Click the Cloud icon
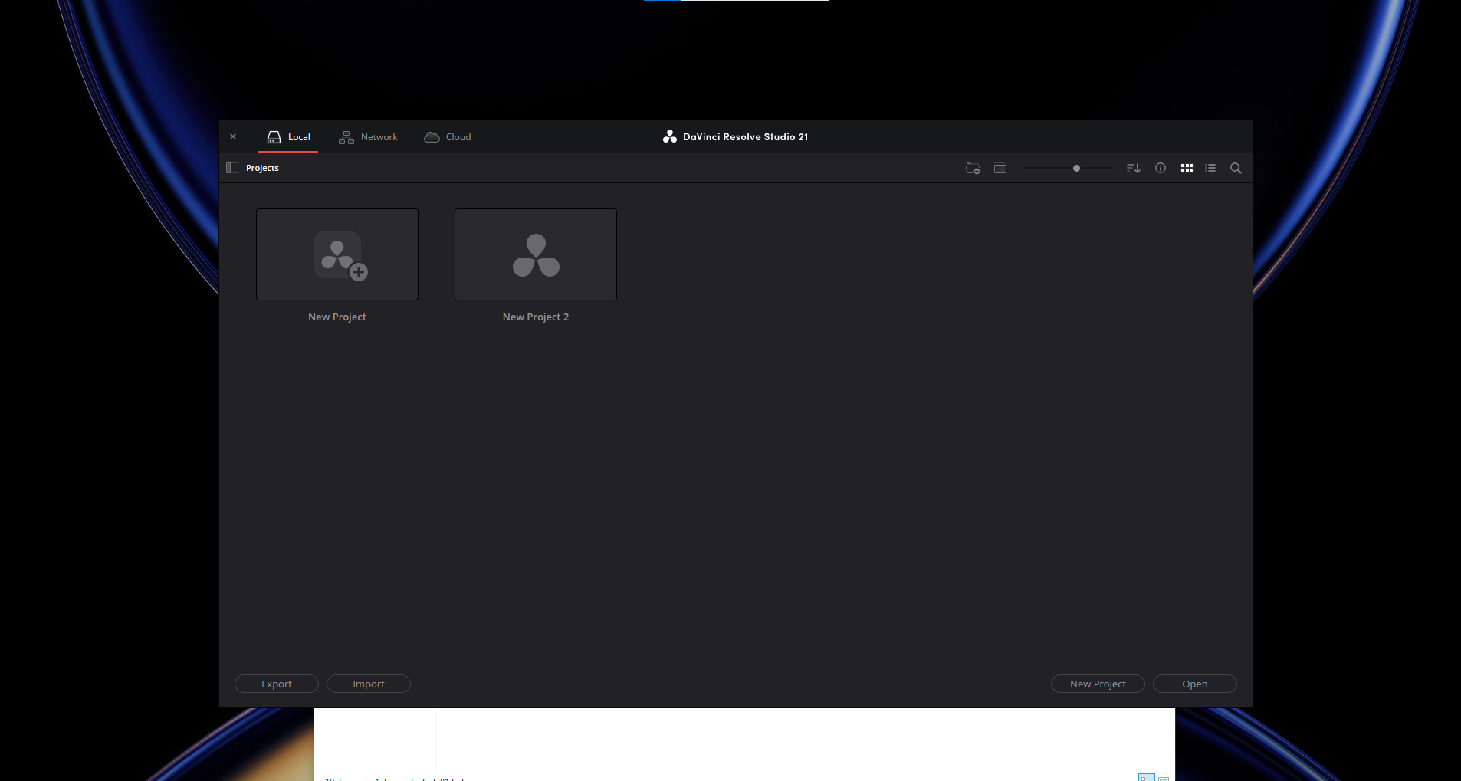 (432, 137)
